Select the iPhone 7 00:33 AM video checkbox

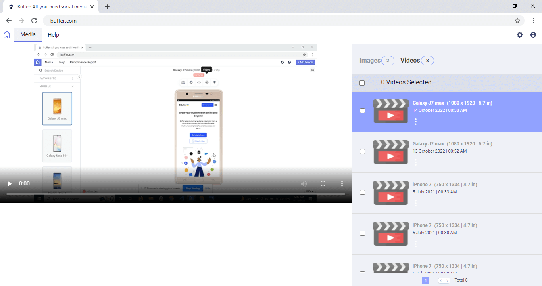click(362, 193)
